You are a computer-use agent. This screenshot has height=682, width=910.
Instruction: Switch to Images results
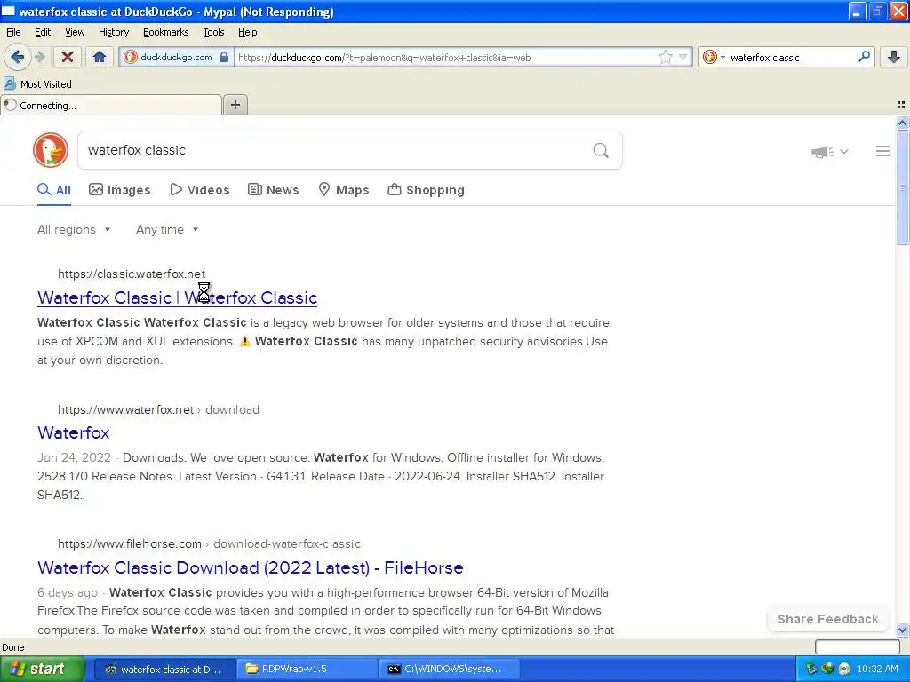[x=120, y=190]
